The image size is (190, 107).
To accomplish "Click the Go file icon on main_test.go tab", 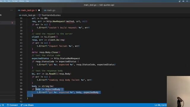I will [19, 10].
